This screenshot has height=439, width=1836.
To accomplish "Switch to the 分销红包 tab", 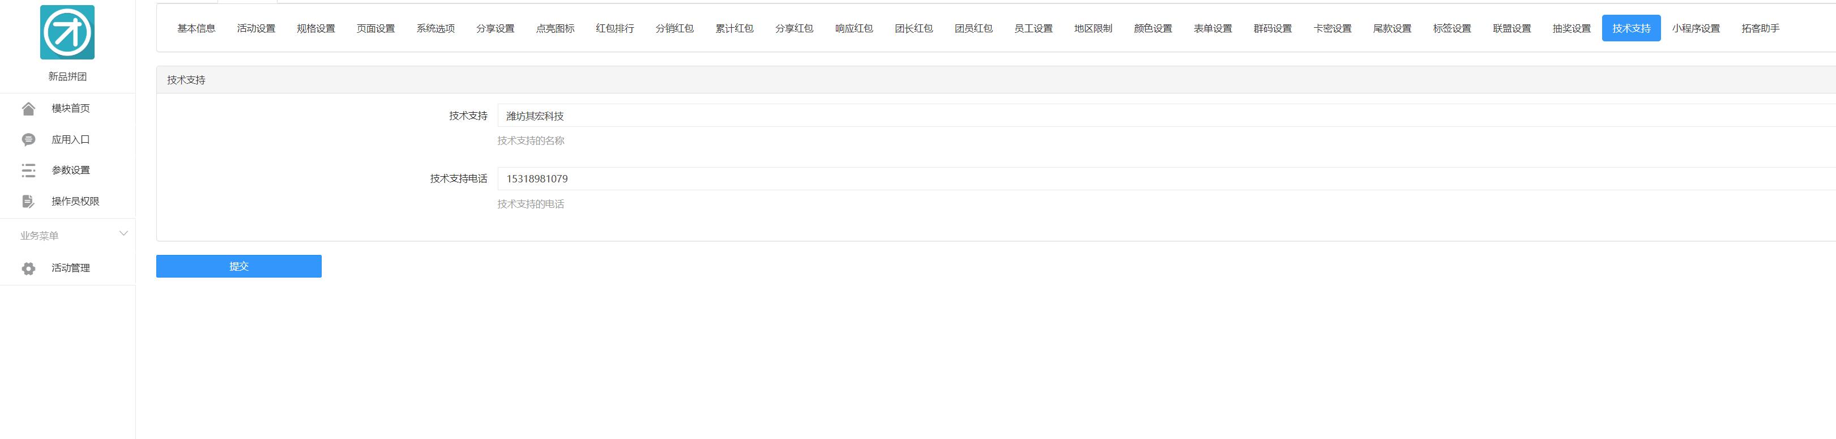I will (x=675, y=28).
